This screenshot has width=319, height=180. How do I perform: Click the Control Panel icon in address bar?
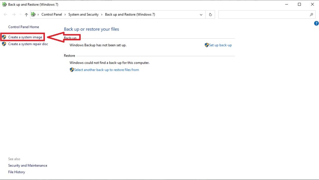pyautogui.click(x=33, y=15)
